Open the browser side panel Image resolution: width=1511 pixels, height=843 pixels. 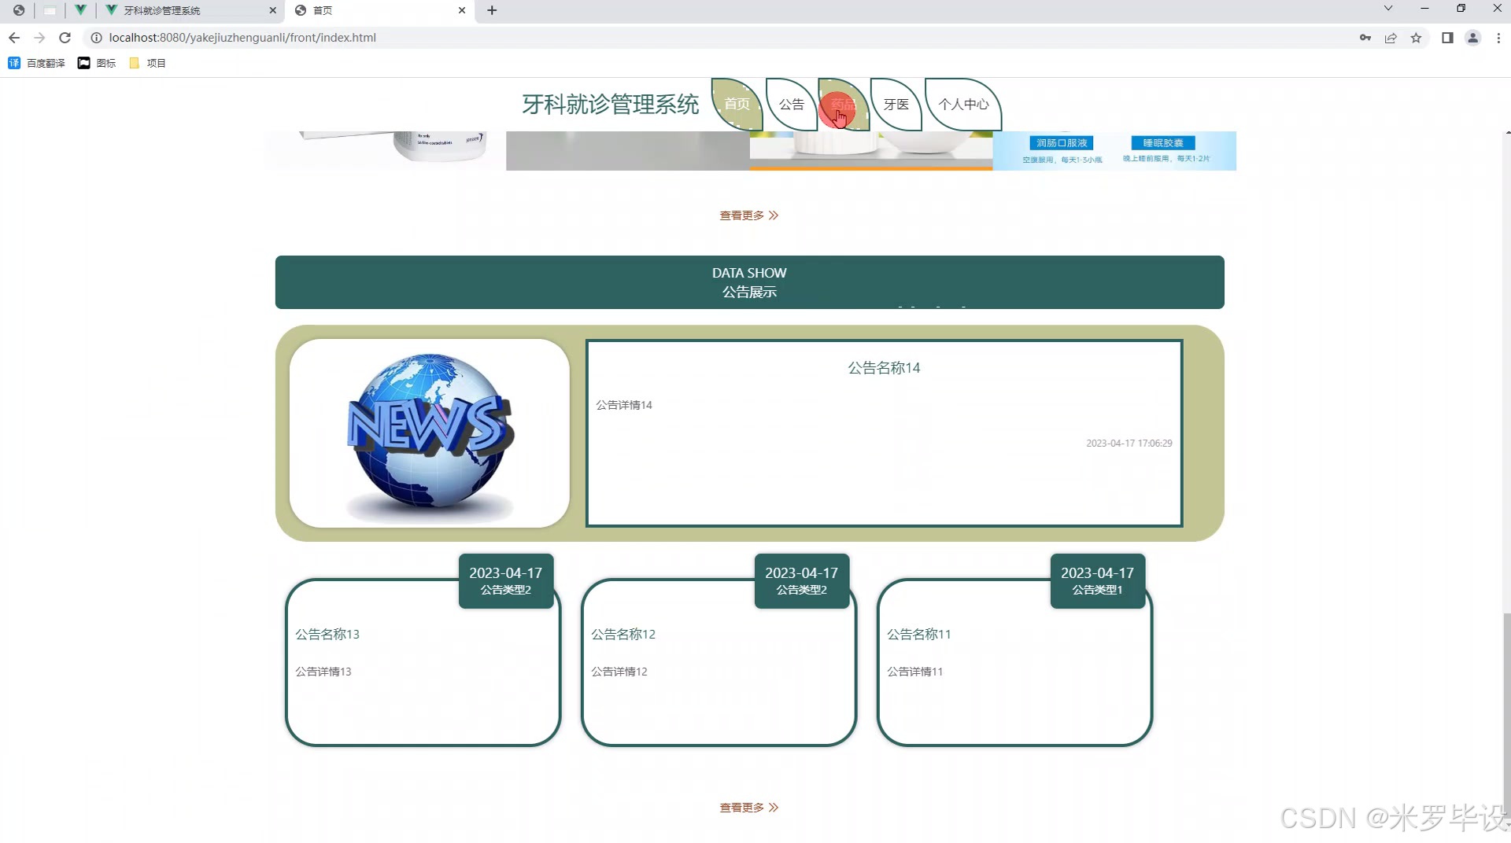pos(1448,37)
